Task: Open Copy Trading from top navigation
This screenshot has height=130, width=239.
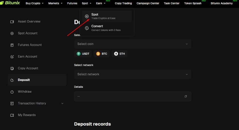Action: click(123, 3)
